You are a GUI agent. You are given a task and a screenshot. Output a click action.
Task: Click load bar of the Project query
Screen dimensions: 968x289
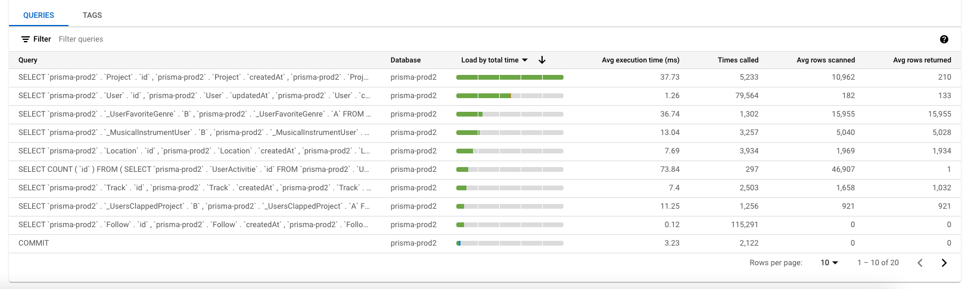tap(510, 77)
